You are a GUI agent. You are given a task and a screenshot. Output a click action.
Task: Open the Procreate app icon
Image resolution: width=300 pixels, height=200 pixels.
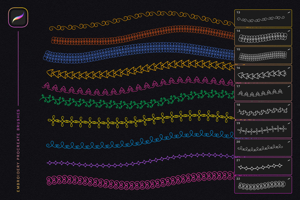tap(18, 17)
